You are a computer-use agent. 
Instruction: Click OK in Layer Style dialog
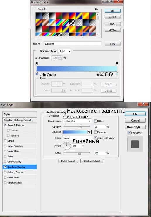point(135,114)
